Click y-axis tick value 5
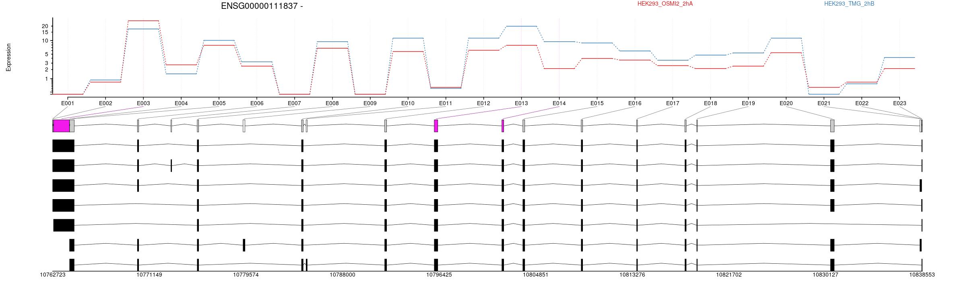 click(47, 54)
